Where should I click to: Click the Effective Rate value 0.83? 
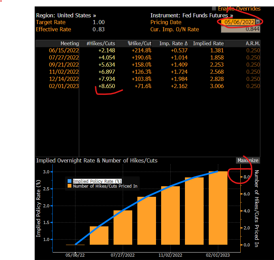click(99, 29)
